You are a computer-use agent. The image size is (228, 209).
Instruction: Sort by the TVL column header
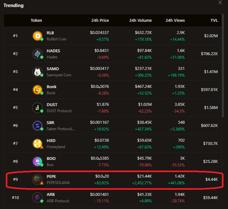(x=214, y=21)
